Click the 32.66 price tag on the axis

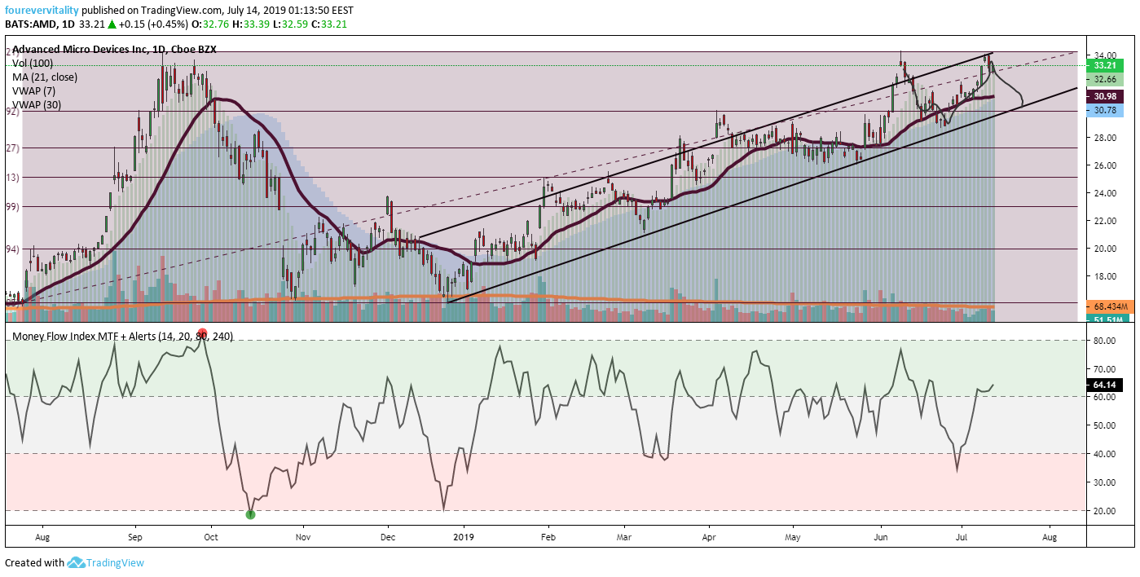(x=1106, y=79)
